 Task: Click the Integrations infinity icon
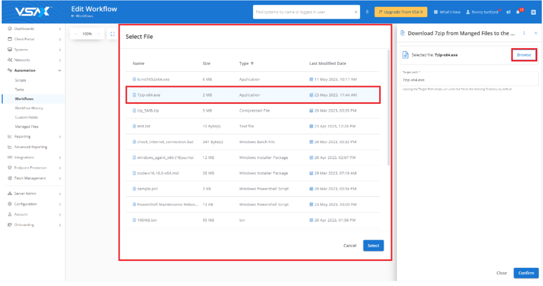tap(10, 157)
